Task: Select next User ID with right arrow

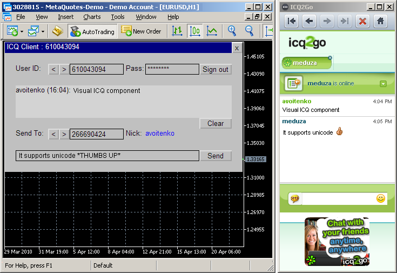Action: [64, 69]
